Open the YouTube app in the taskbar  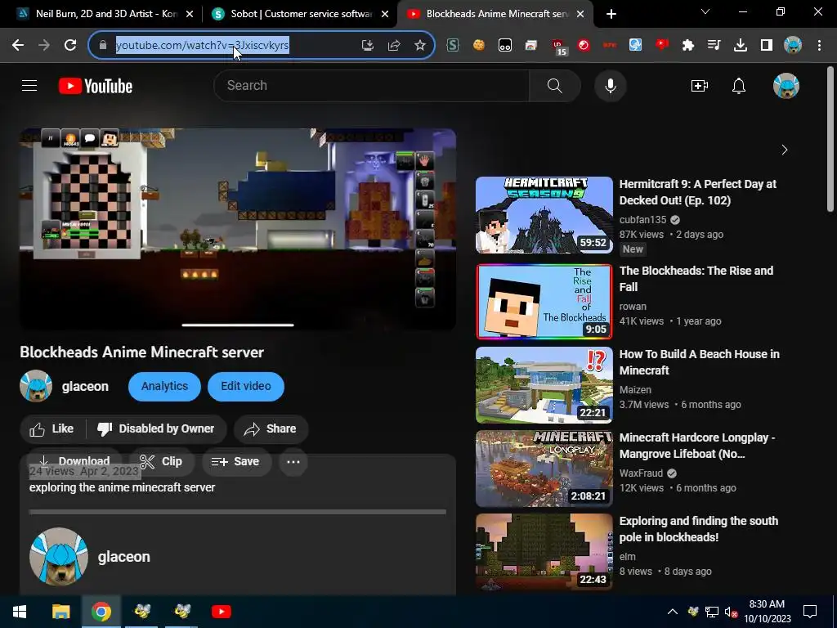point(221,612)
